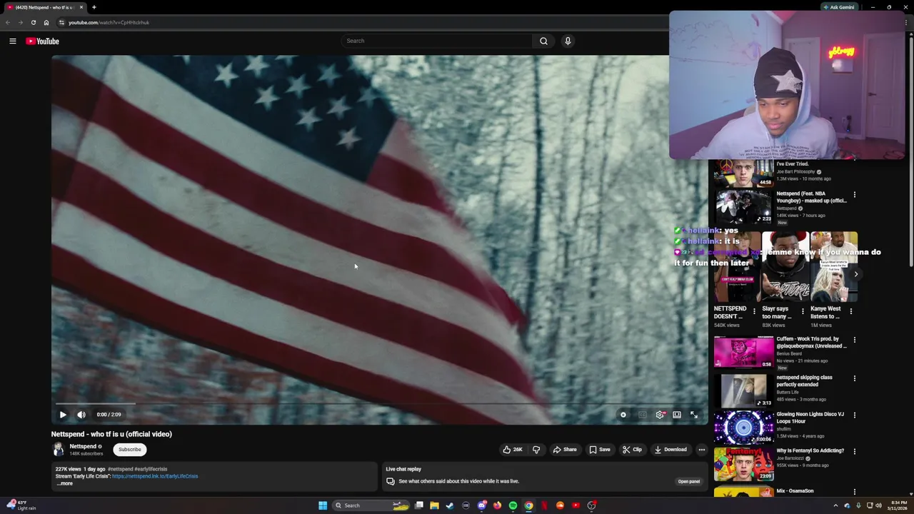This screenshot has width=914, height=514.
Task: Open the EarlyLifeCrisis stream link
Action: click(x=155, y=476)
